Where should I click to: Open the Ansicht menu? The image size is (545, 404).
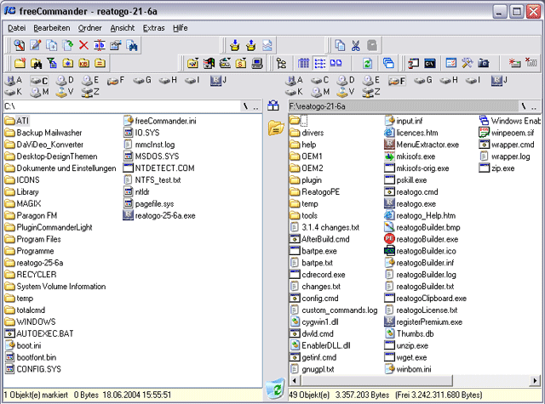click(123, 28)
